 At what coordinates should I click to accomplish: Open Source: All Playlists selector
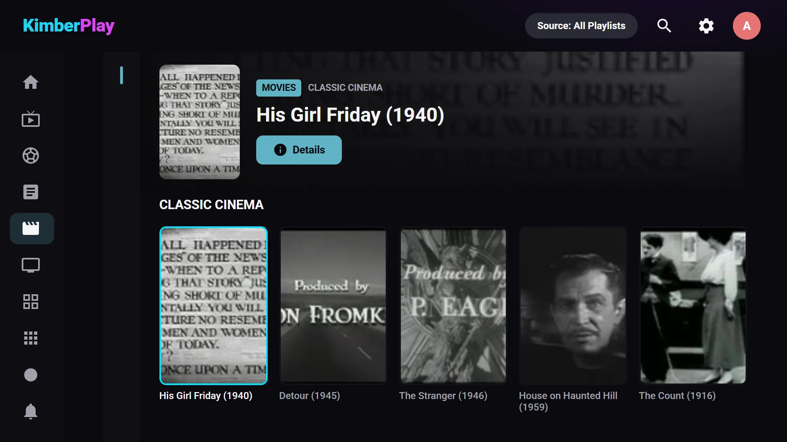581,26
